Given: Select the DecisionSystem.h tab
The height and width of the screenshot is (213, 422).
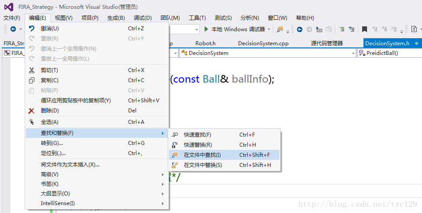Looking at the screenshot, I should [387, 43].
